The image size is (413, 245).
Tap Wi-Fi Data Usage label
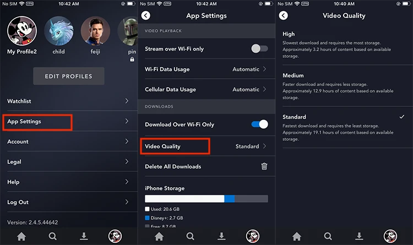[167, 69]
